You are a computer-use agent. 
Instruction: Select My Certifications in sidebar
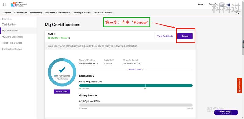tap(18, 31)
